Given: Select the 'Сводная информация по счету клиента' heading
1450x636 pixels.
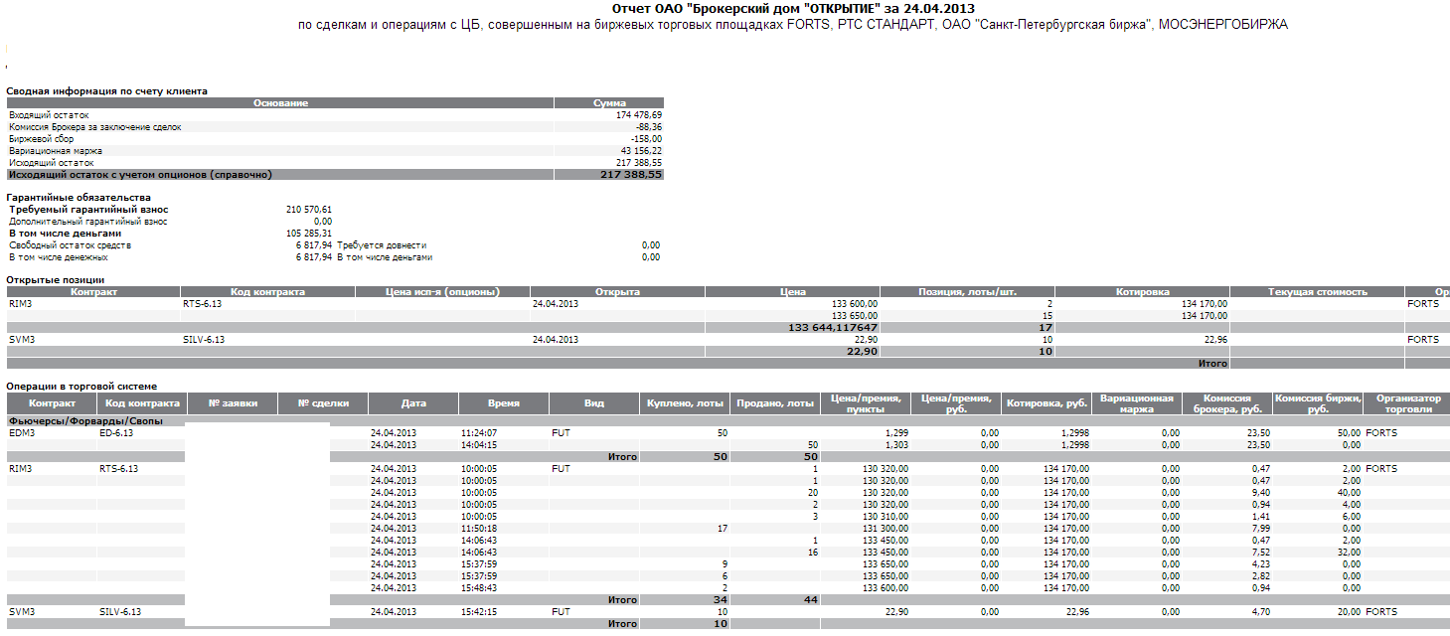Looking at the screenshot, I should pyautogui.click(x=107, y=90).
